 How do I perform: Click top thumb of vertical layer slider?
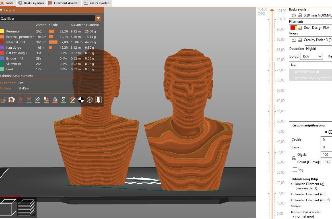coord(272,10)
